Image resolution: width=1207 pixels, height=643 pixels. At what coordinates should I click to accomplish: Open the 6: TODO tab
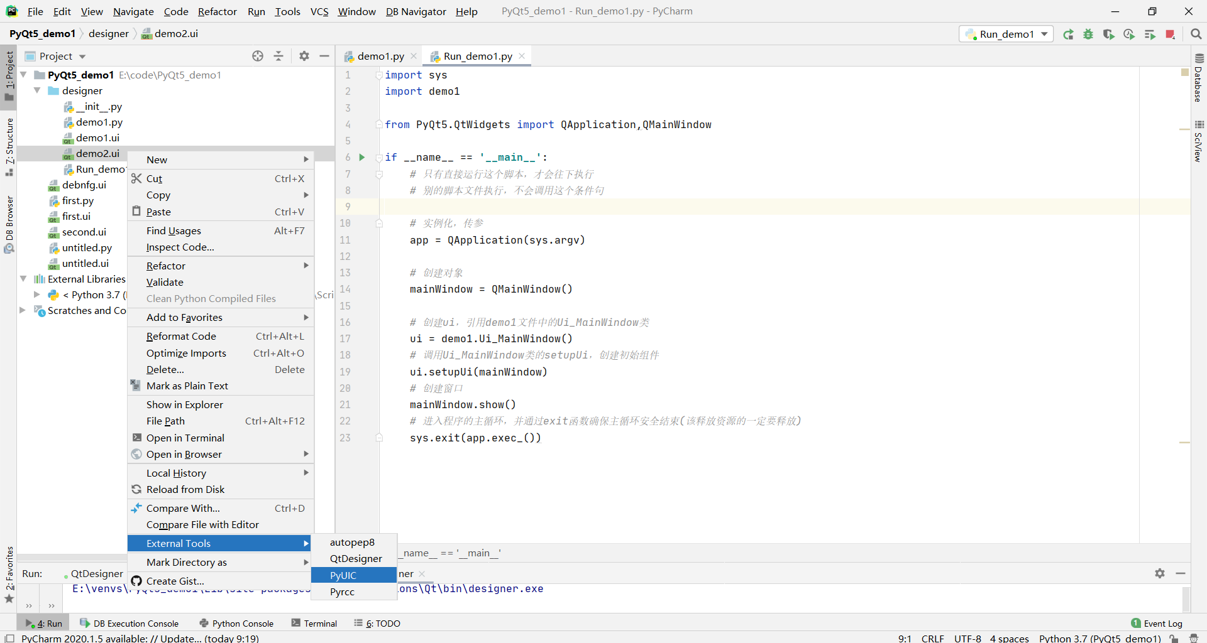point(377,624)
